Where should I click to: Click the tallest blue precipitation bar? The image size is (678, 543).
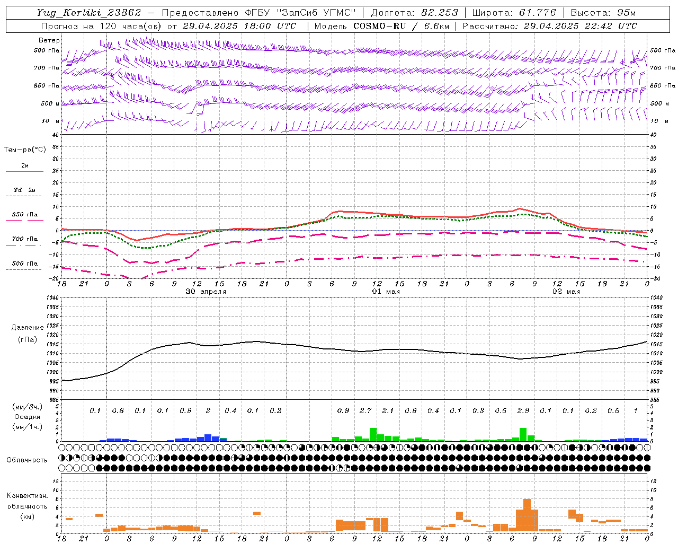pos(208,438)
